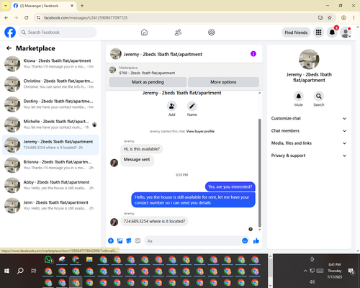Open Windows Start menu
The width and height of the screenshot is (360, 288).
tap(6, 271)
